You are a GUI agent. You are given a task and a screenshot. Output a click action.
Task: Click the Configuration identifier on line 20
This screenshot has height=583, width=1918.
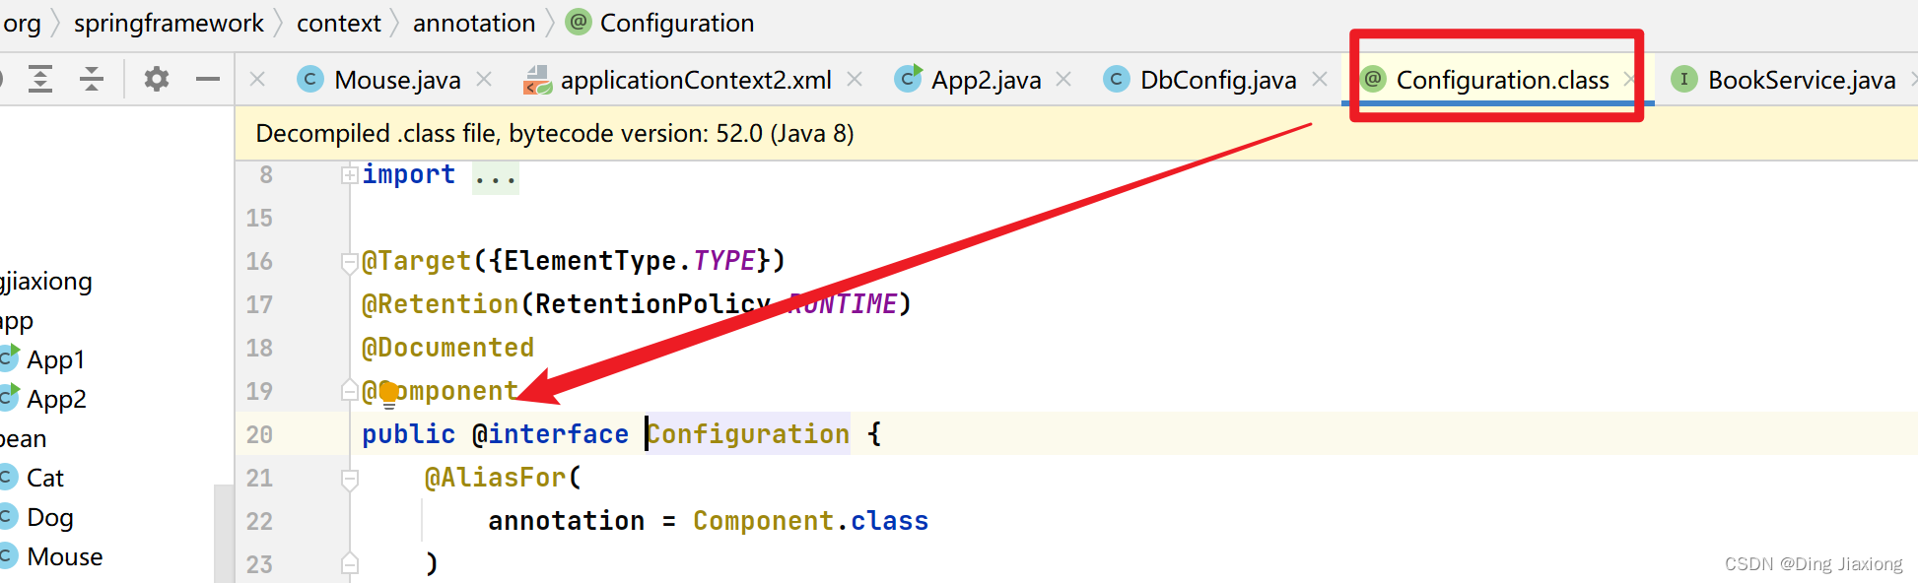tap(748, 434)
